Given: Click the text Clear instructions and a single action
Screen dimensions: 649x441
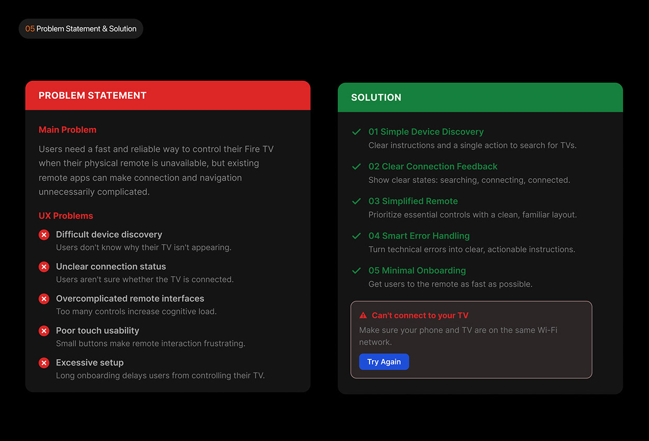Looking at the screenshot, I should click(x=473, y=145).
